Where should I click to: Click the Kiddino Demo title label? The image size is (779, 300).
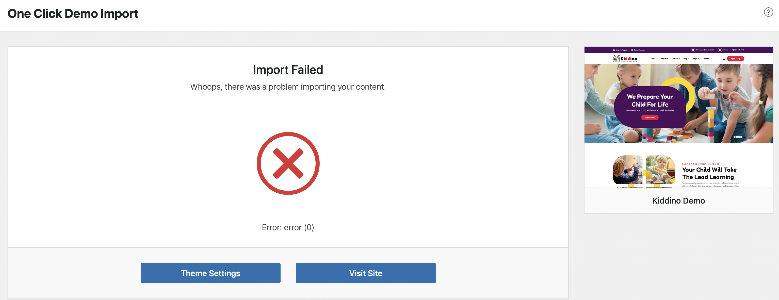(678, 201)
